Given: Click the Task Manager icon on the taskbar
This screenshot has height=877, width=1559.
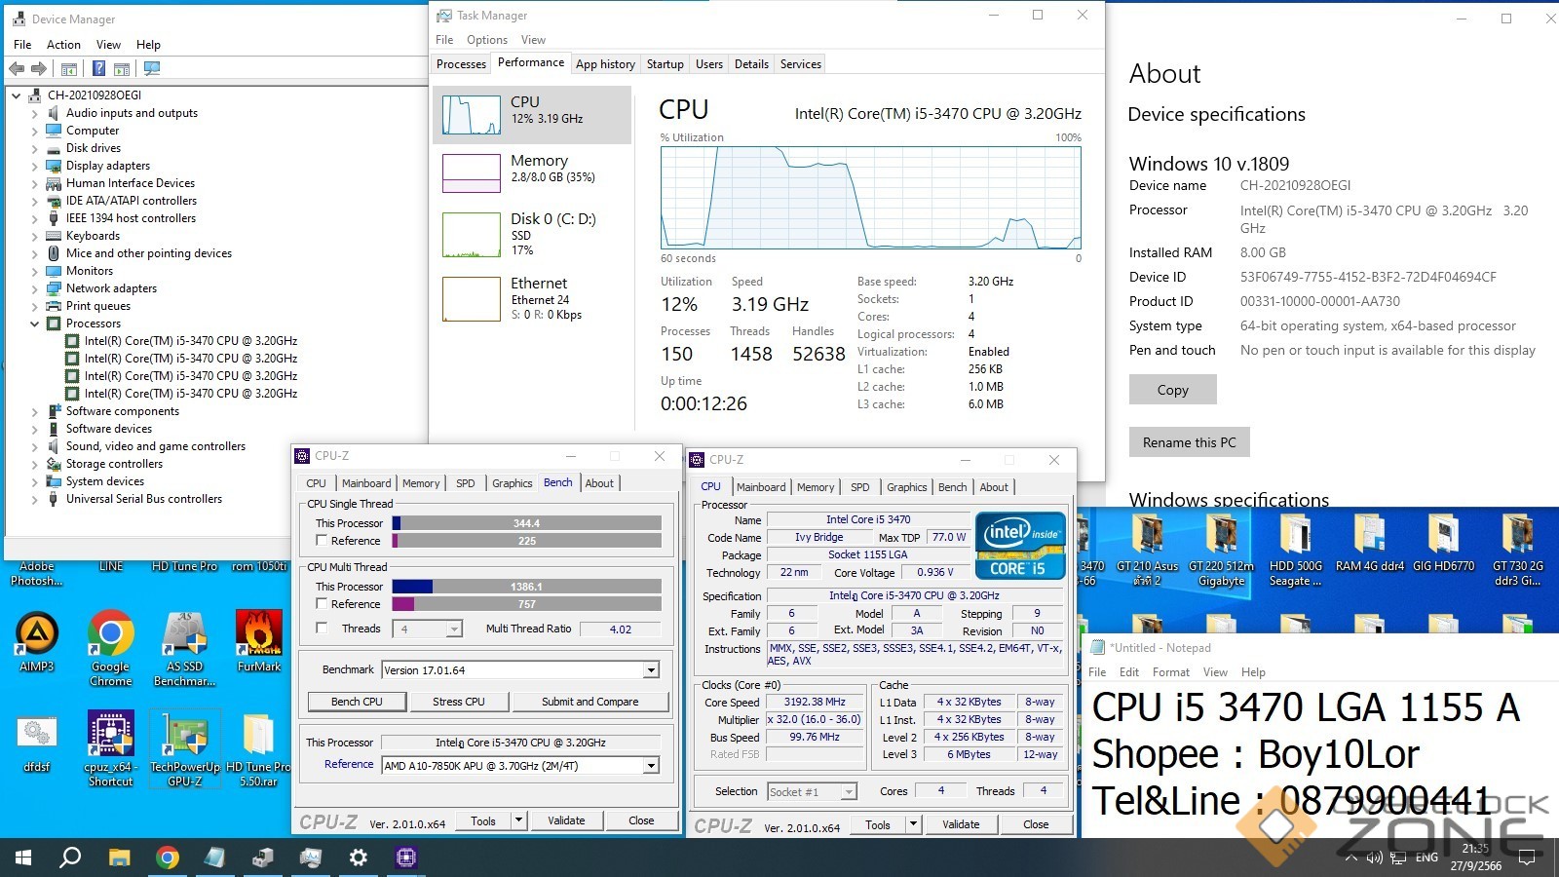Looking at the screenshot, I should pos(310,858).
